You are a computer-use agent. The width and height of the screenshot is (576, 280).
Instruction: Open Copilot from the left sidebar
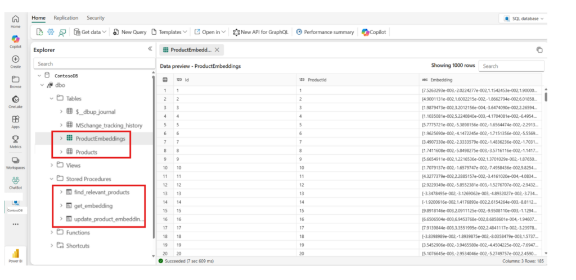(15, 39)
